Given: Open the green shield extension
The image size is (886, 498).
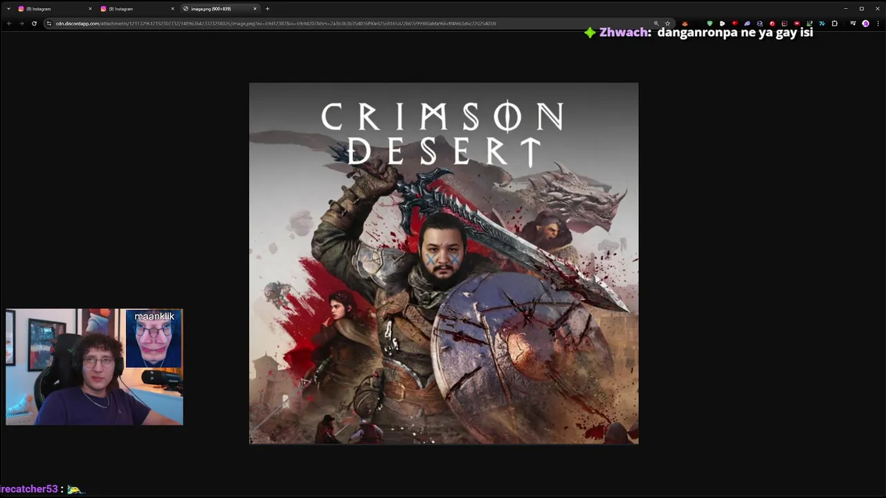Looking at the screenshot, I should tap(709, 24).
